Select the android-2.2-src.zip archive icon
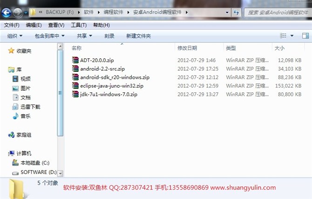This screenshot has width=312, height=199. point(75,69)
